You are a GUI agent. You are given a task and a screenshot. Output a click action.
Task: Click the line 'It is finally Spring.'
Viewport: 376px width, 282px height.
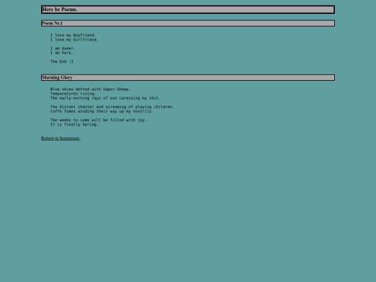click(75, 125)
